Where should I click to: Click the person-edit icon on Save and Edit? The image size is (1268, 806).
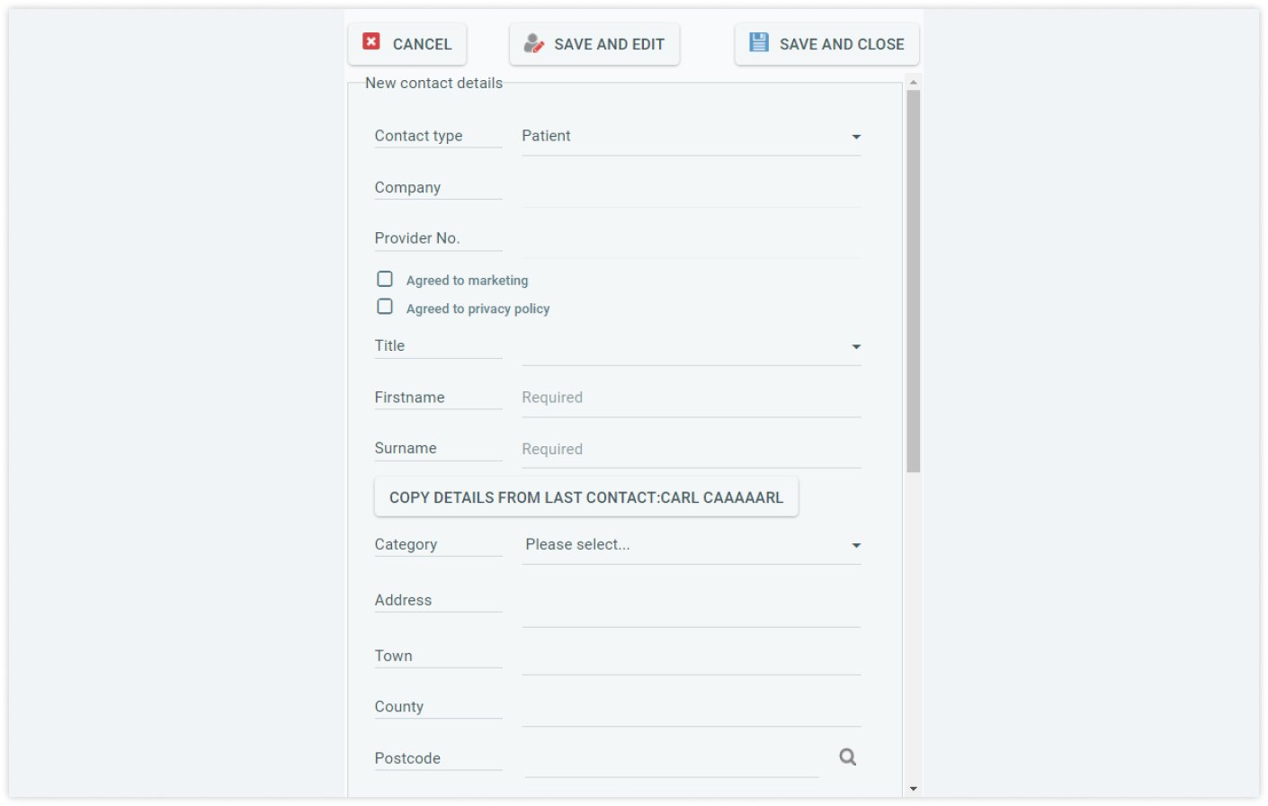(x=534, y=43)
